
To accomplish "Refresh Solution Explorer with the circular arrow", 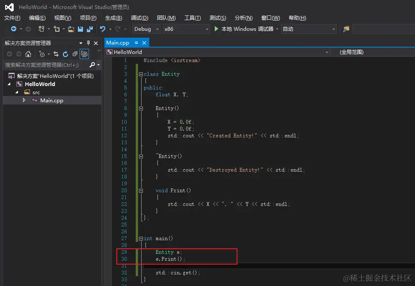I will [x=65, y=54].
